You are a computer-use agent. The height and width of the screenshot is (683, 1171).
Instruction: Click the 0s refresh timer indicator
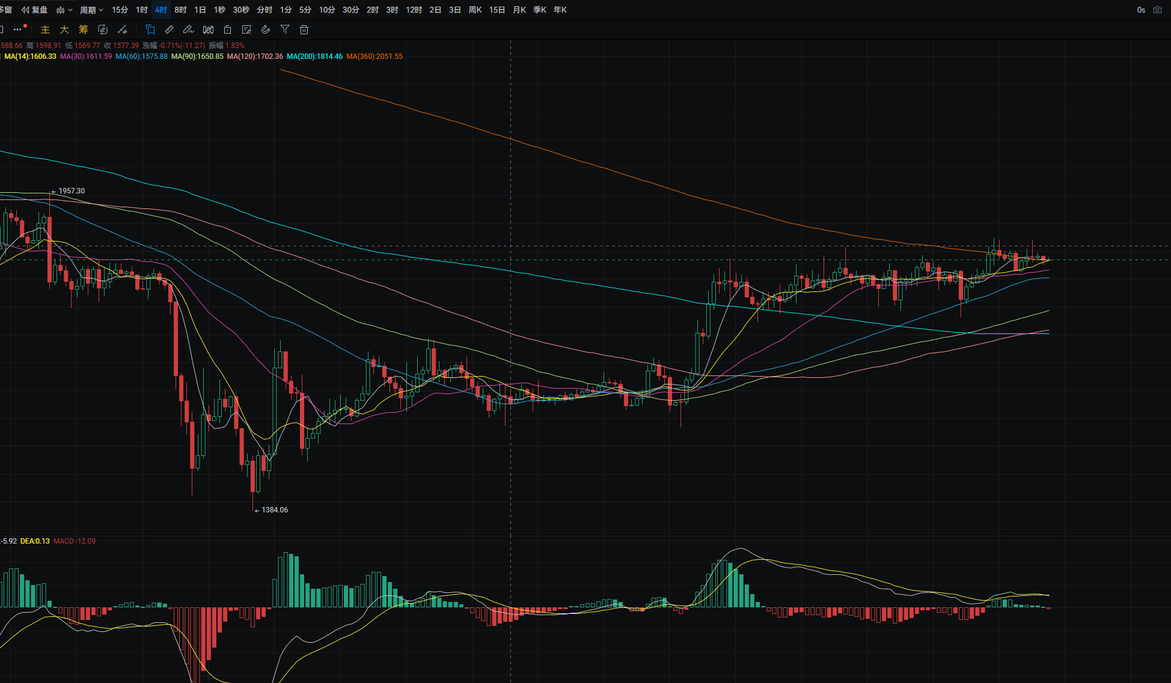click(1141, 10)
